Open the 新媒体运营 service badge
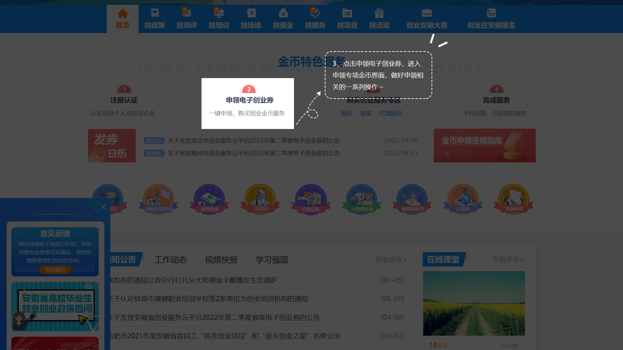The image size is (623, 350). pyautogui.click(x=412, y=199)
